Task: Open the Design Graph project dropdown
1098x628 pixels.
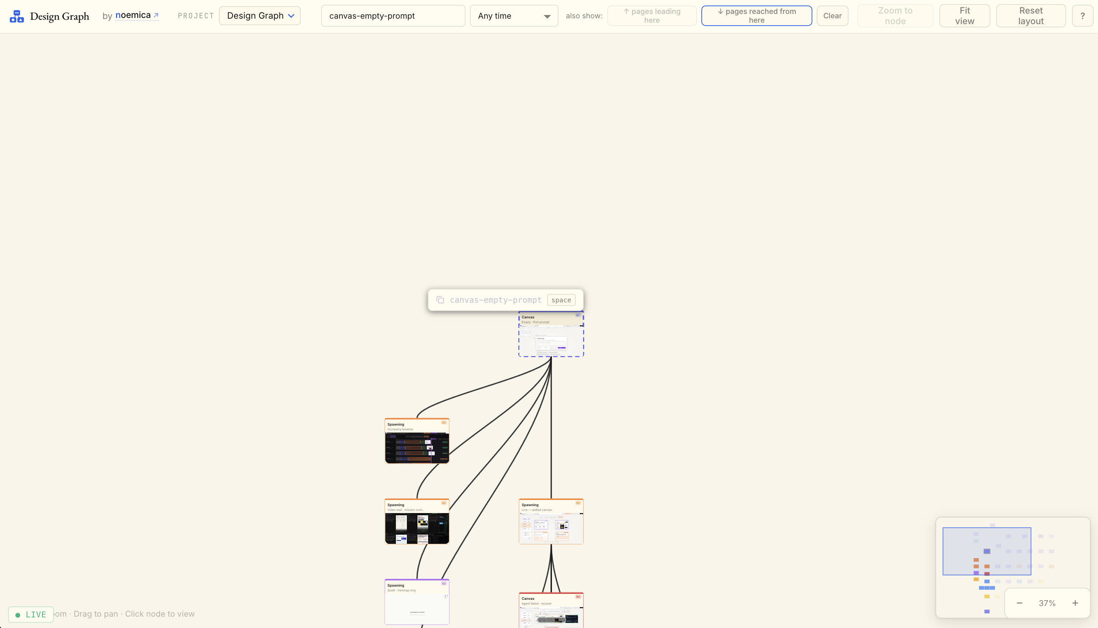Action: click(259, 15)
